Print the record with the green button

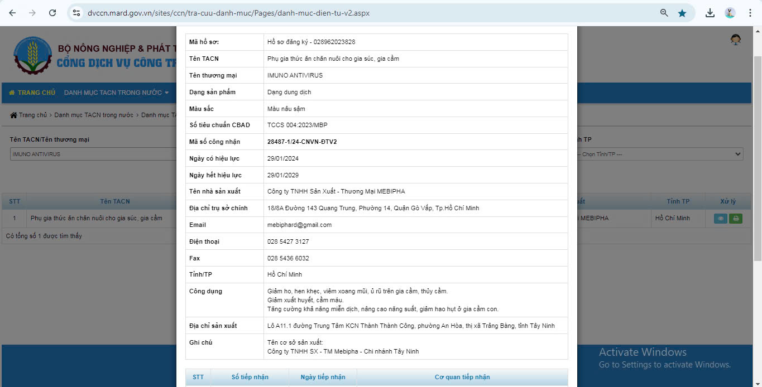click(736, 219)
